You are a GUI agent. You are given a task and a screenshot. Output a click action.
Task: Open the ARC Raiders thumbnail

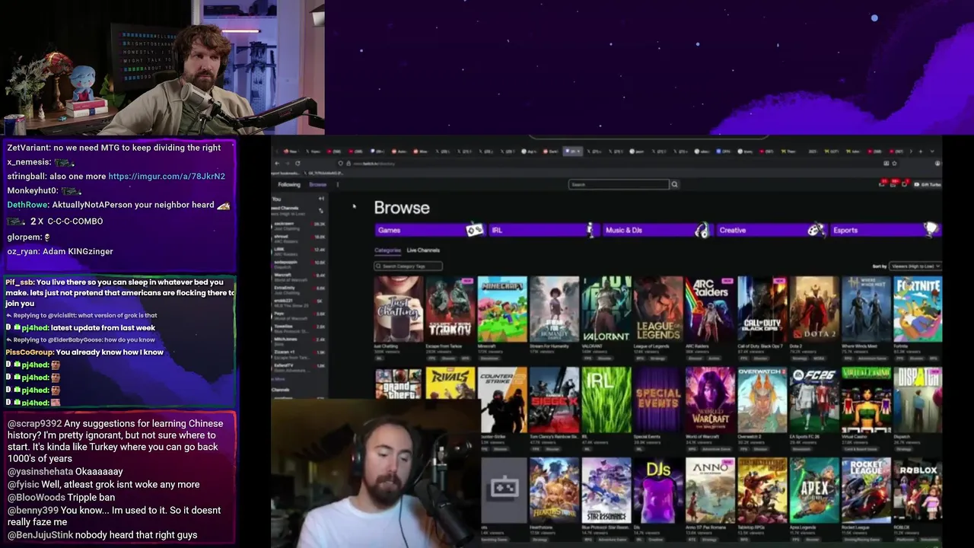pos(709,309)
